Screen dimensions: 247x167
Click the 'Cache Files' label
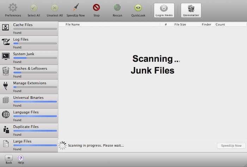23,25
